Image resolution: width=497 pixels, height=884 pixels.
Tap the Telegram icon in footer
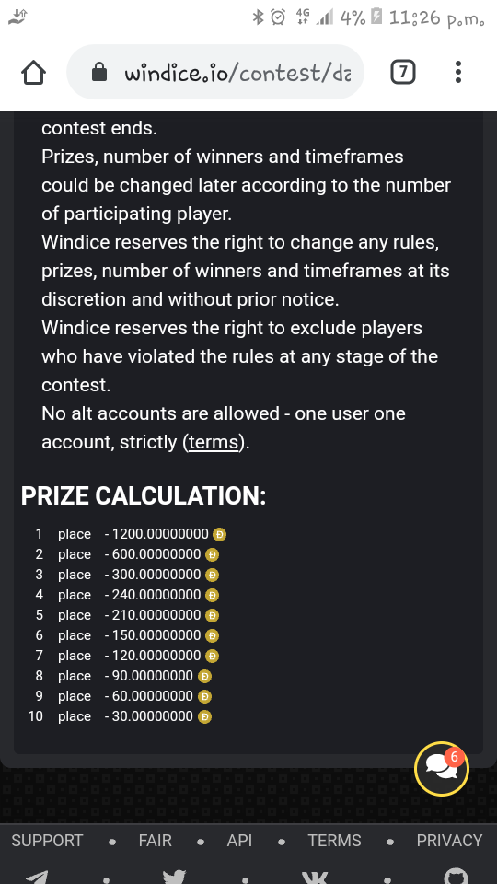37,876
